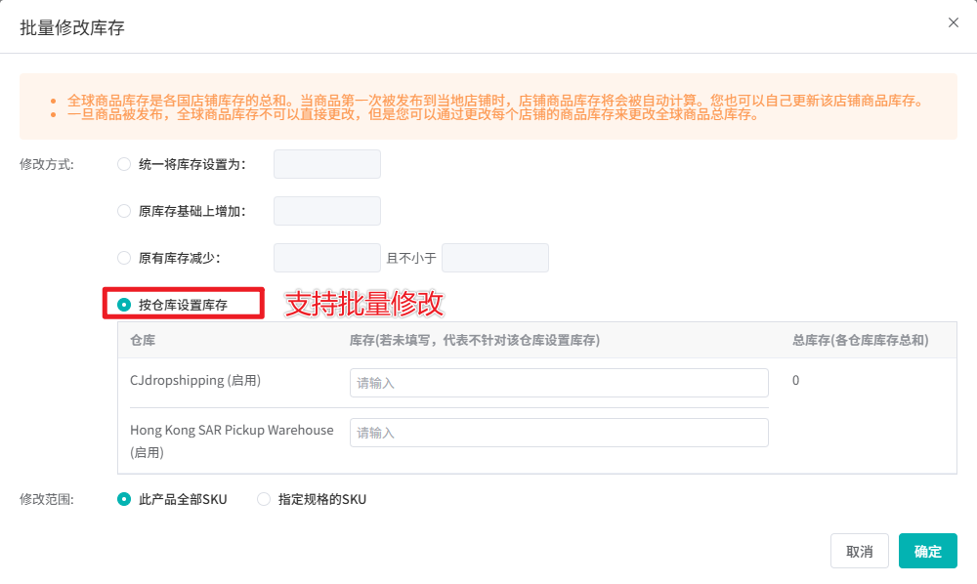
Task: Click the Hong Kong SAR Pickup Warehouse name
Action: pos(232,440)
